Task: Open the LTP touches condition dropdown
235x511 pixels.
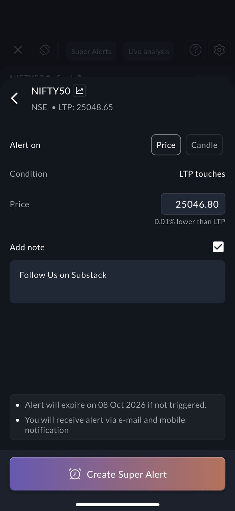Action: click(x=202, y=174)
